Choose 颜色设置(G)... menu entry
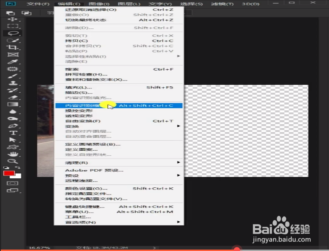Screen dimensions: 329x251 pyautogui.click(x=119, y=188)
